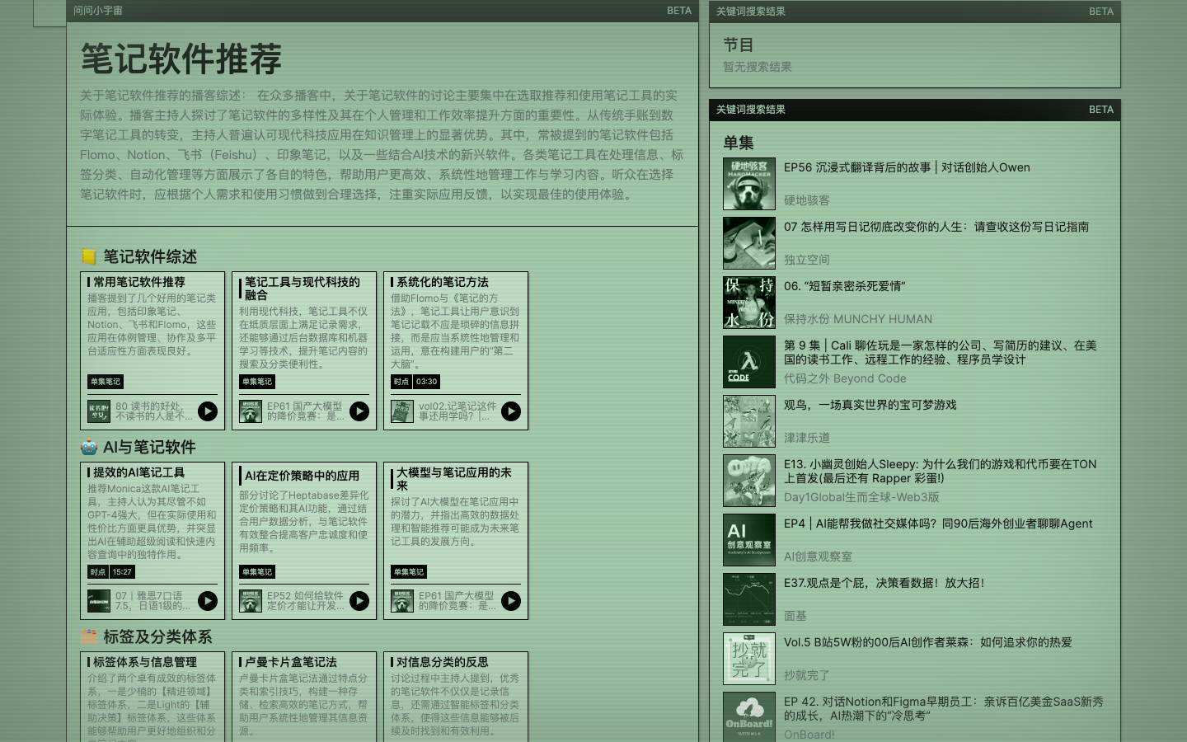Open card titled 大模型与笔记应用的未来
This screenshot has height=742, width=1187.
pos(456,541)
